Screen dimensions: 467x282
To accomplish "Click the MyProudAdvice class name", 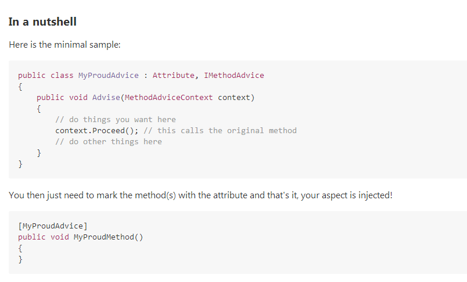I will pyautogui.click(x=109, y=76).
